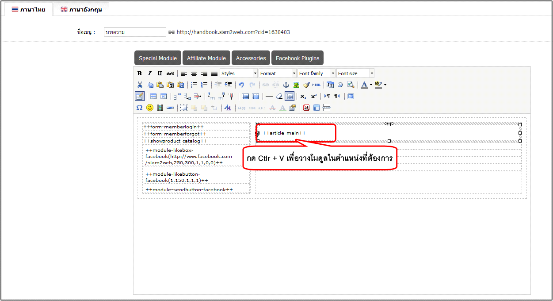
Task: Expand text color palette arrow
Action: click(x=371, y=85)
